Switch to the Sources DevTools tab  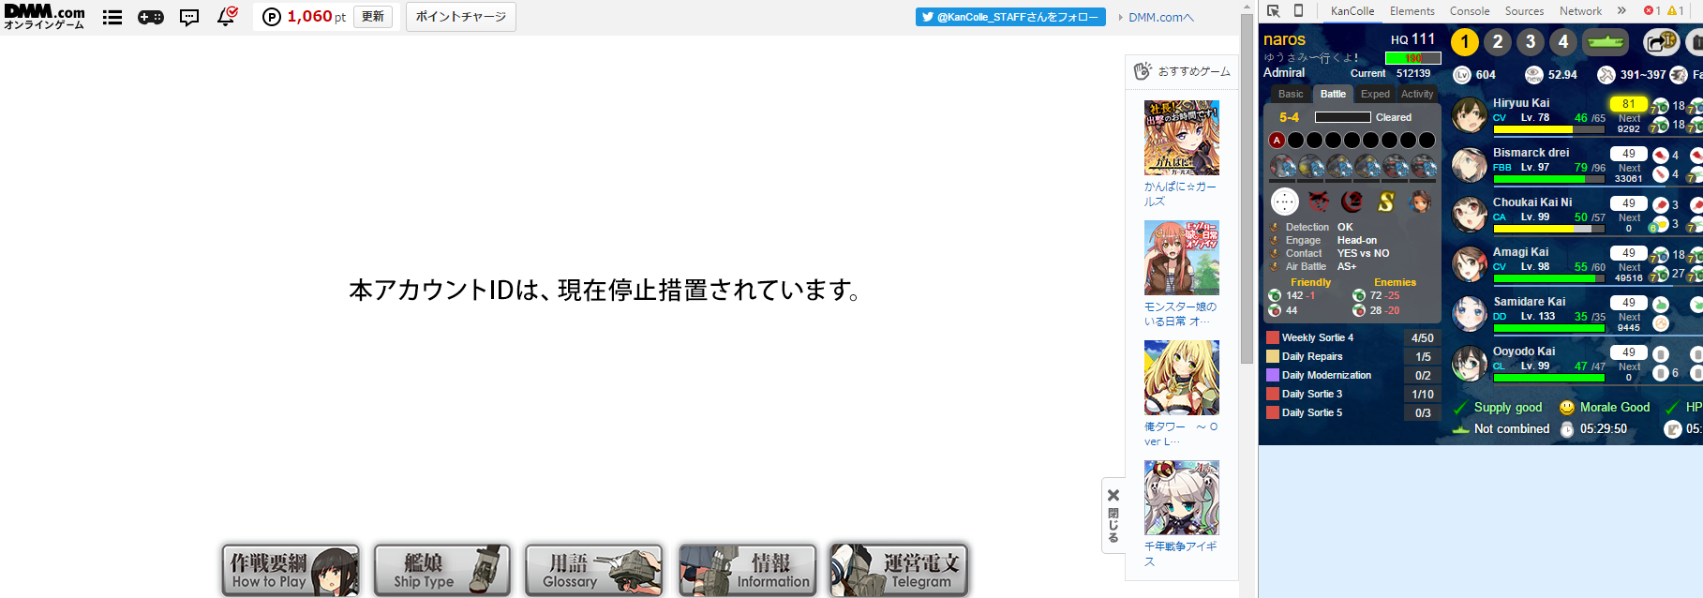coord(1525,11)
